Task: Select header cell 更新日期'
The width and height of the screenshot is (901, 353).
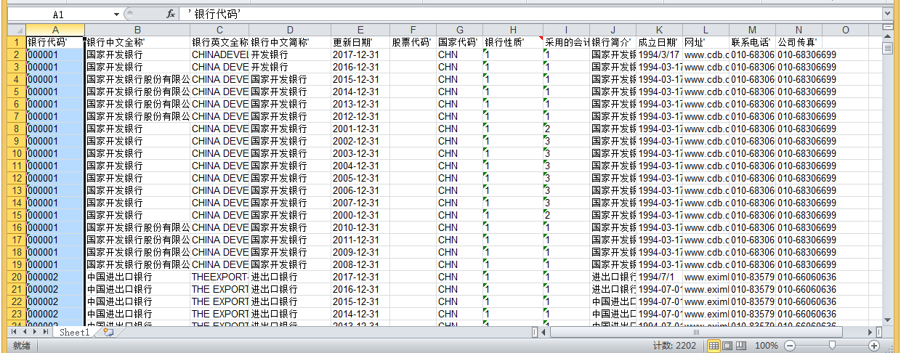Action: point(360,42)
